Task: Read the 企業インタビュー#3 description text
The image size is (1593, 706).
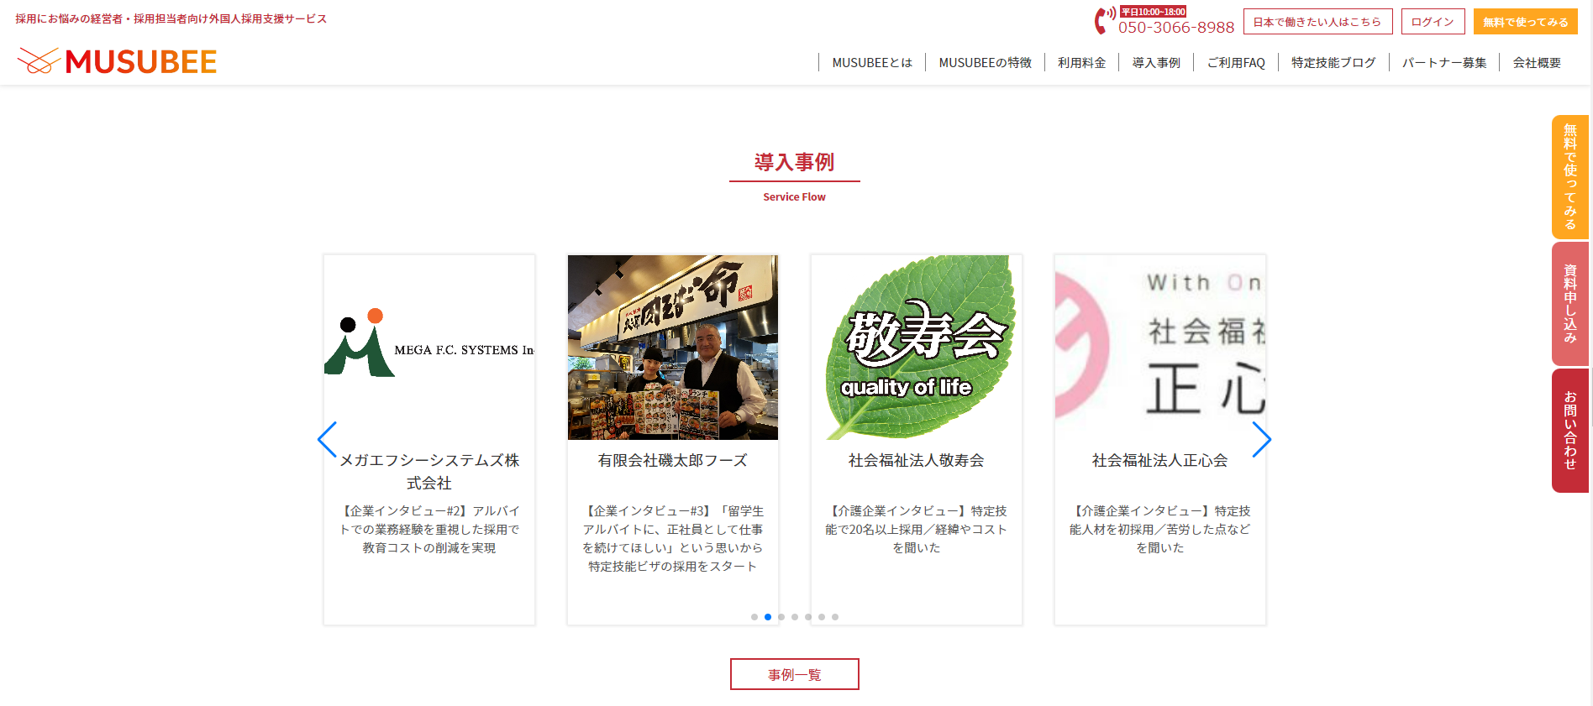Action: click(x=673, y=538)
